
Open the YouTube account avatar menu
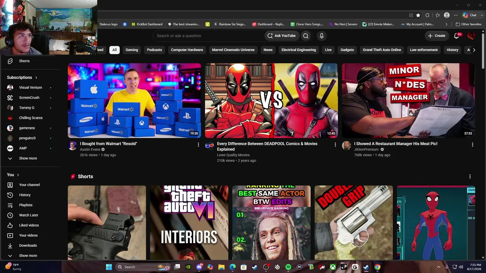pos(471,36)
